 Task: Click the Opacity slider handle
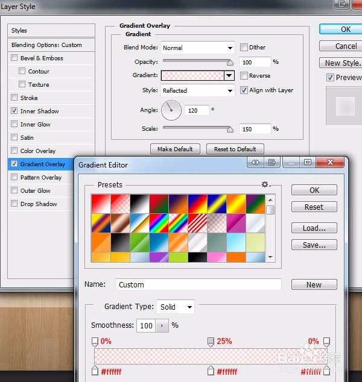(x=230, y=63)
